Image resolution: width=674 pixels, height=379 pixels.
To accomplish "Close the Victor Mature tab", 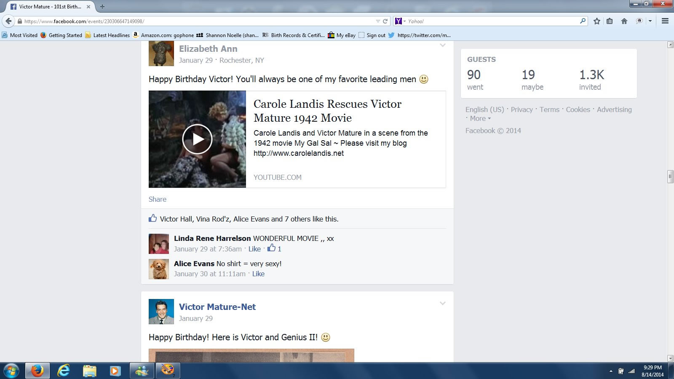I will pyautogui.click(x=88, y=7).
